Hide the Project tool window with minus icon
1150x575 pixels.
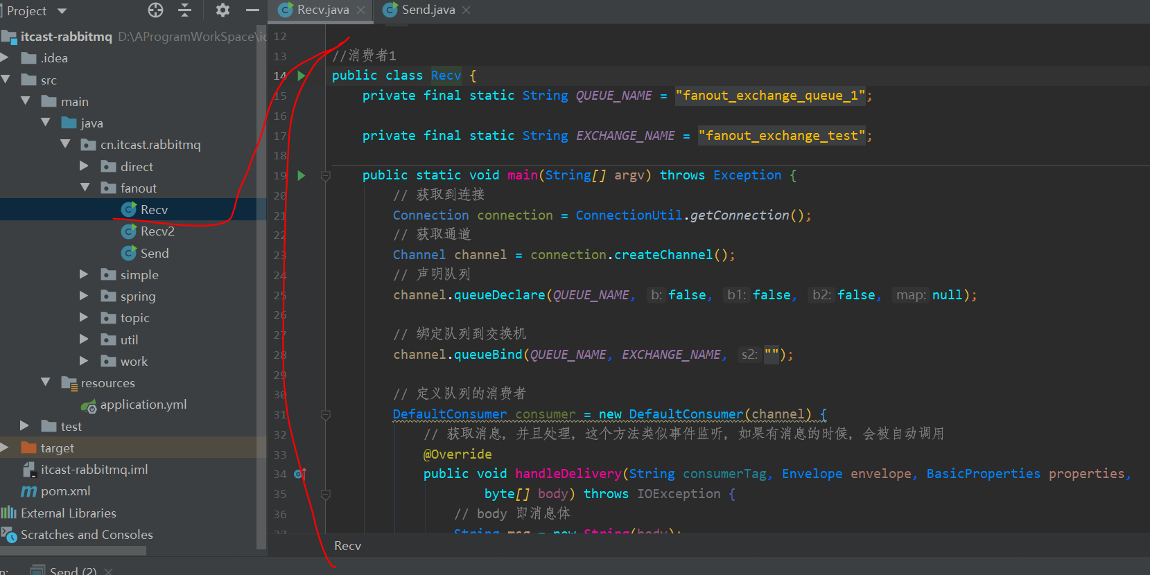click(252, 10)
